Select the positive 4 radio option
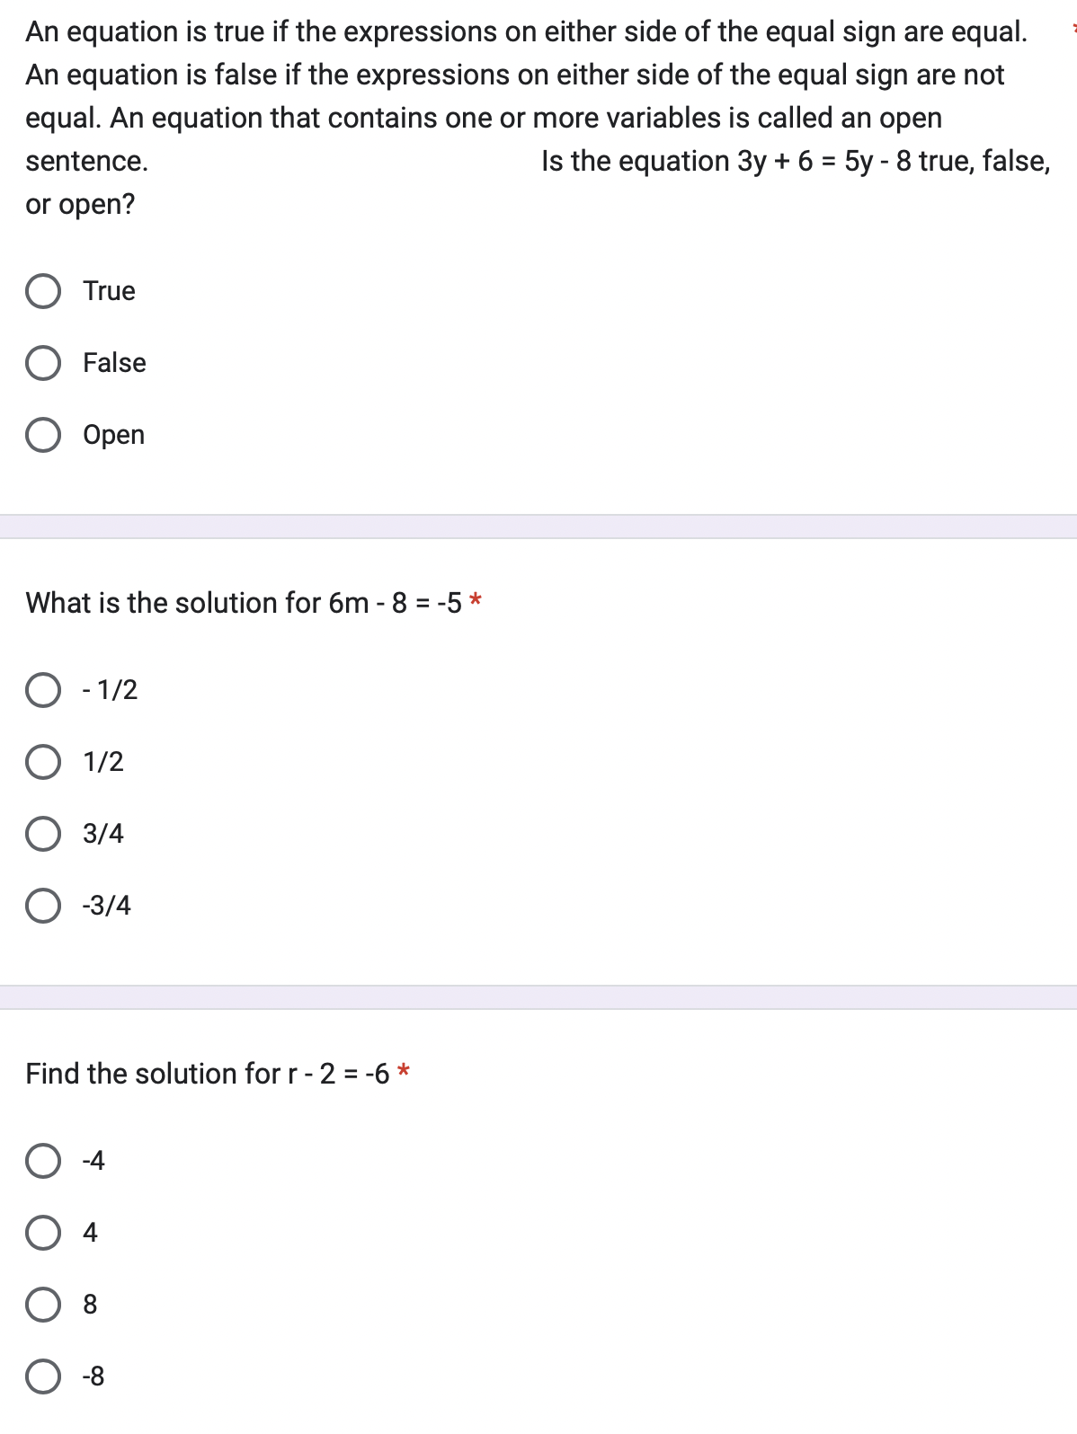 [43, 1233]
